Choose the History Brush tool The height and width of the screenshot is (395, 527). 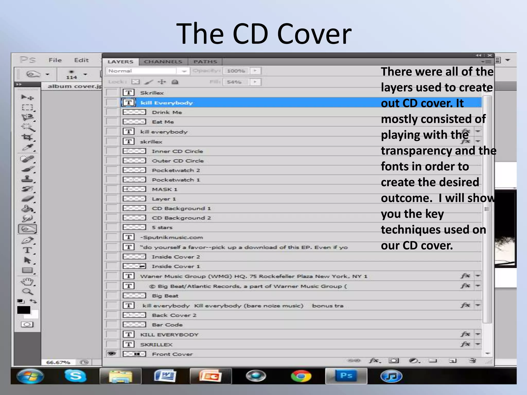pyautogui.click(x=27, y=189)
